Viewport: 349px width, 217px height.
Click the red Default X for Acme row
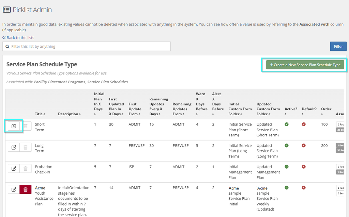tap(304, 188)
